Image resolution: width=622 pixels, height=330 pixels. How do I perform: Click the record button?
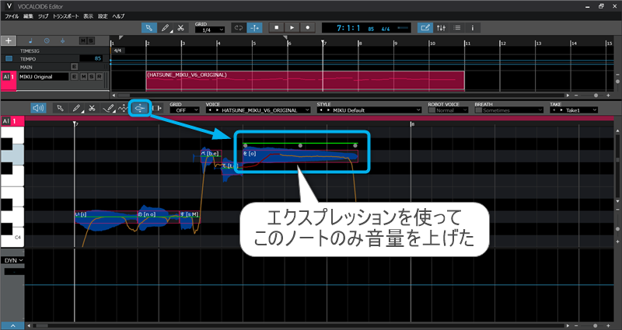(x=307, y=28)
